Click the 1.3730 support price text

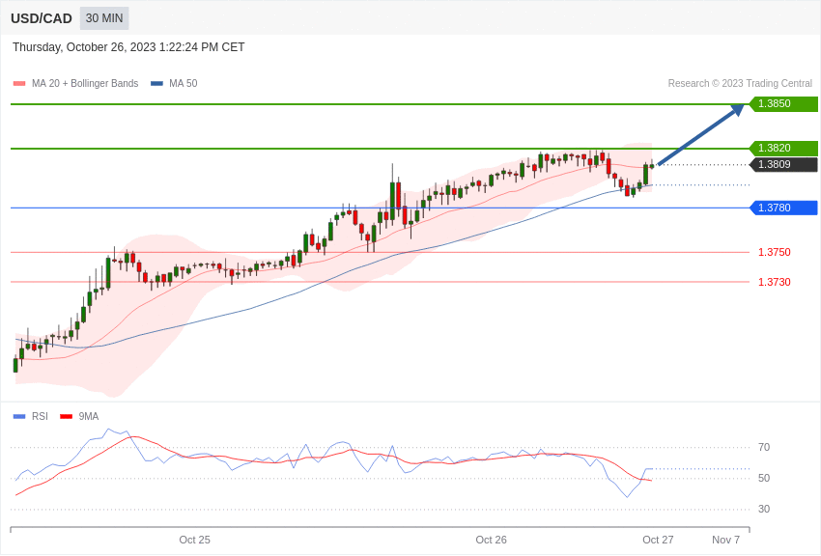[775, 282]
